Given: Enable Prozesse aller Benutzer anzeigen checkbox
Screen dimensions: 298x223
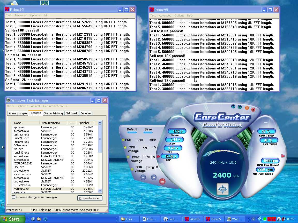Looking at the screenshot, I should (x=13, y=197).
